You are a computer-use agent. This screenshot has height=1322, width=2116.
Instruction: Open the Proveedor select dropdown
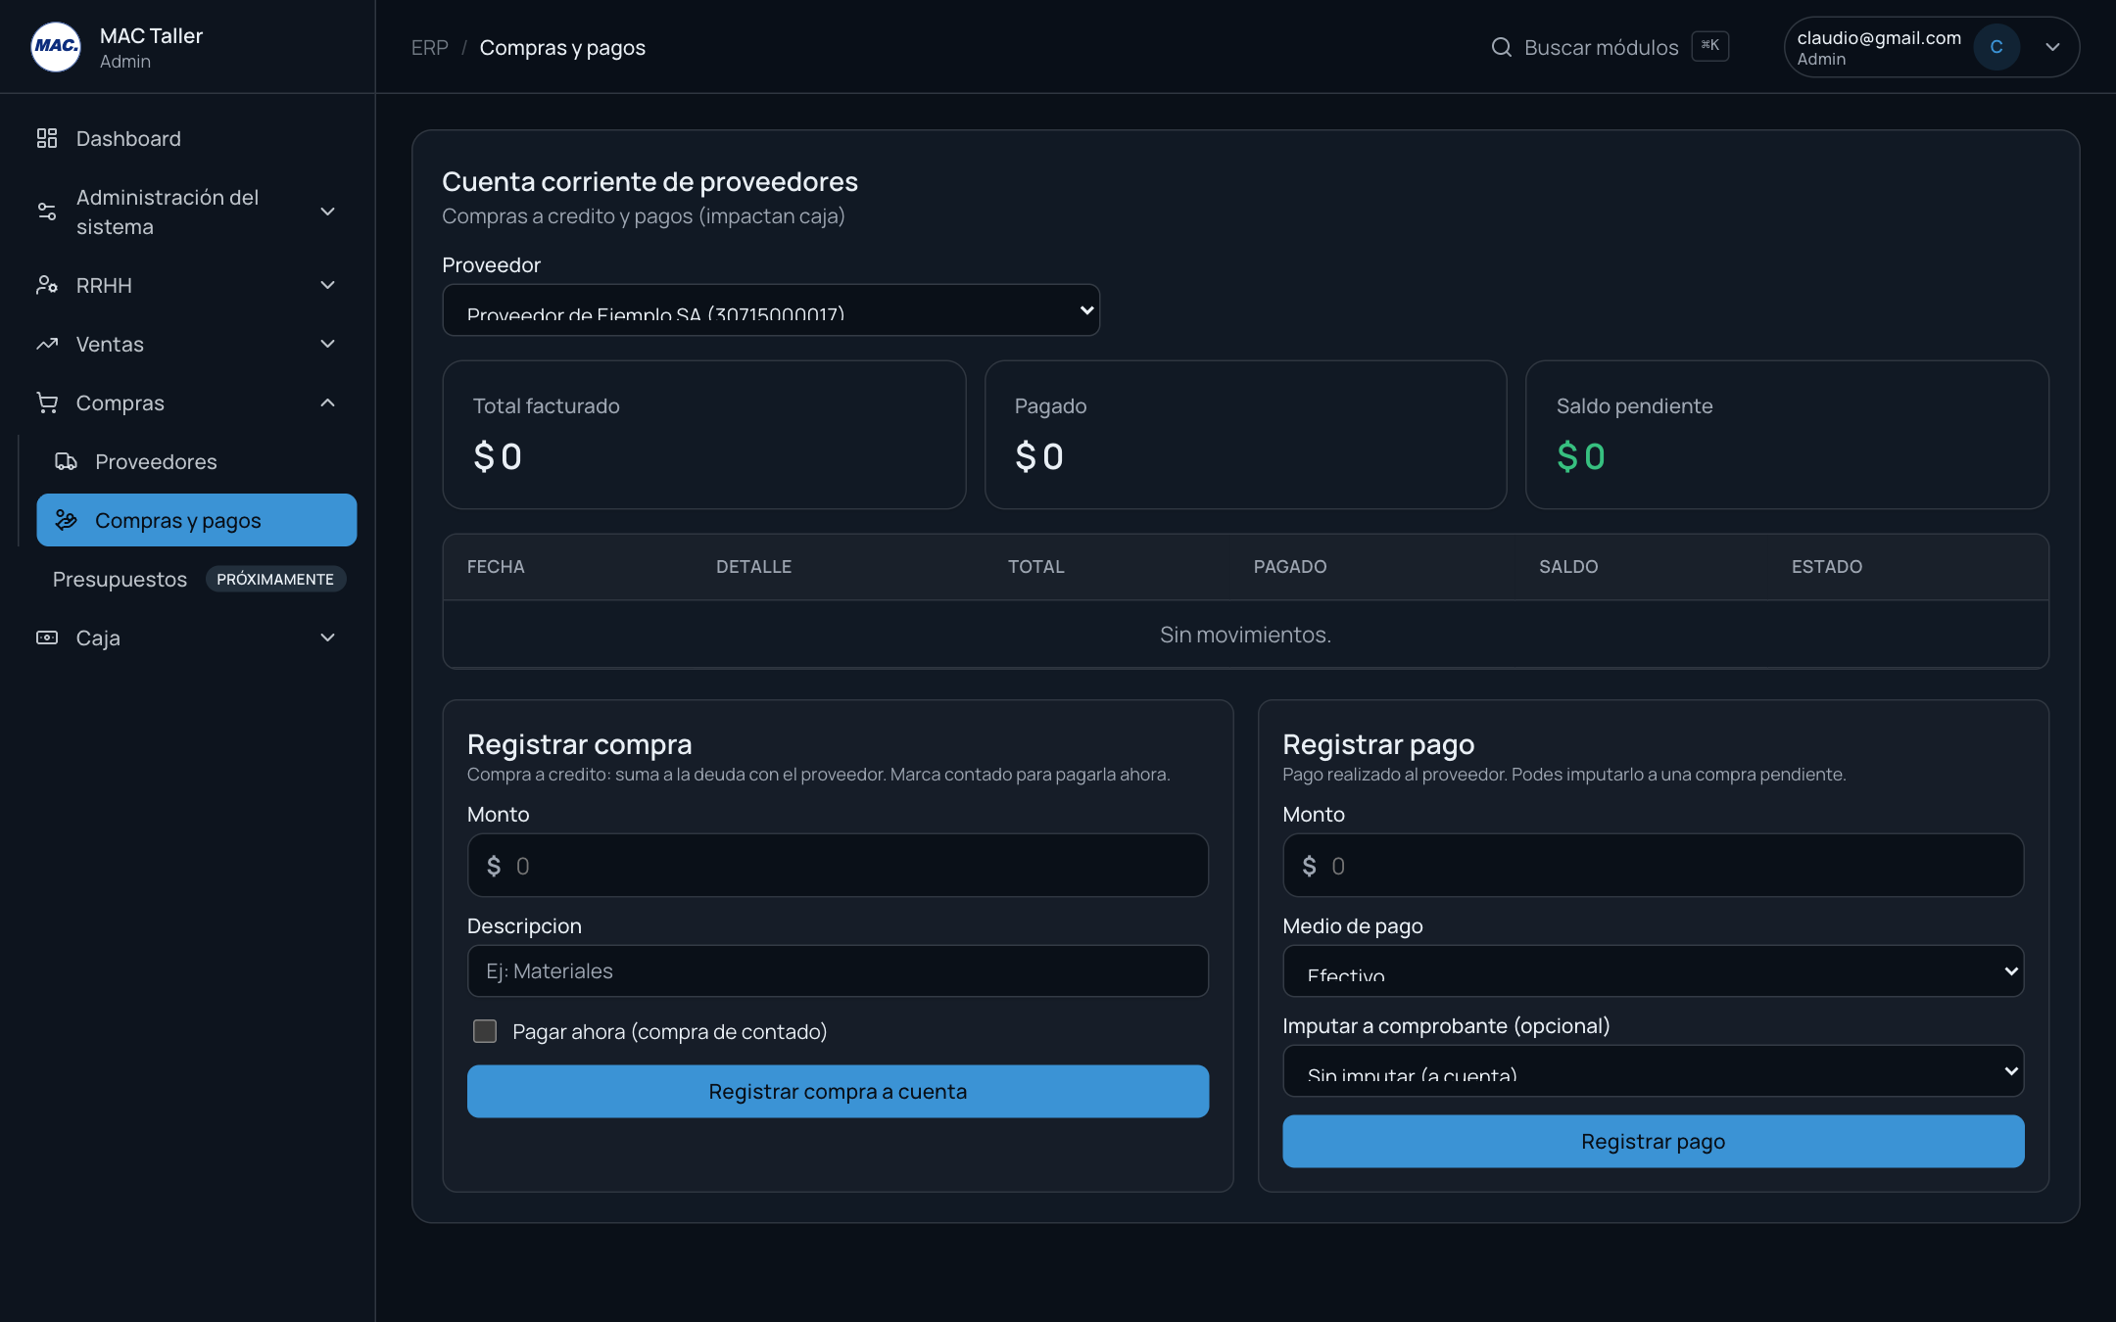771,310
